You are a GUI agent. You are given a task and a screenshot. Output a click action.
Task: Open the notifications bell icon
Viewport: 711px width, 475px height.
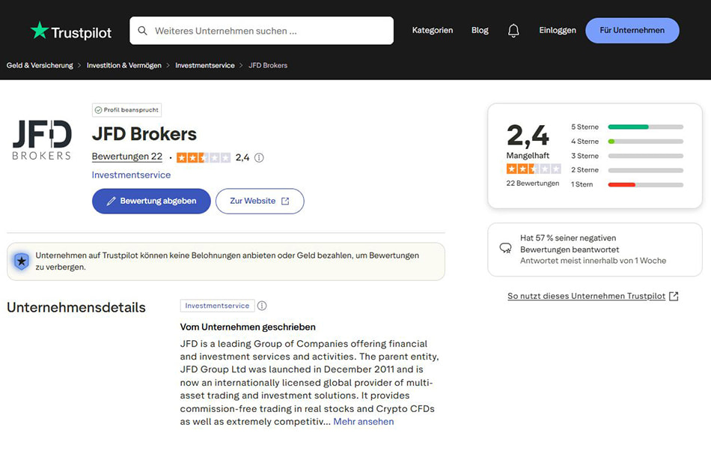pos(513,31)
